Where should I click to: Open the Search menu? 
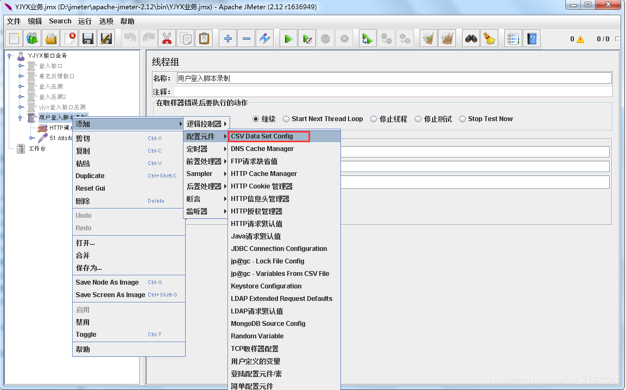[60, 21]
